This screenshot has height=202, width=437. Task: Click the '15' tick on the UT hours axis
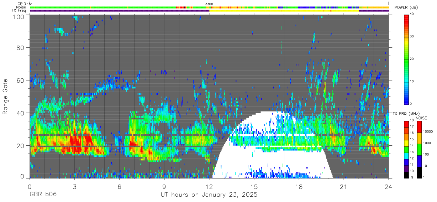point(254,186)
